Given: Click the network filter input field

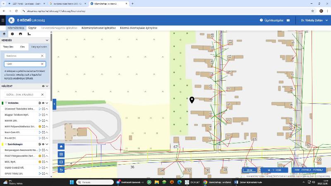Looking at the screenshot, I should (22, 95).
